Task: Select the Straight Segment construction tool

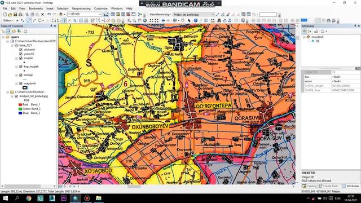Action: click(29, 20)
